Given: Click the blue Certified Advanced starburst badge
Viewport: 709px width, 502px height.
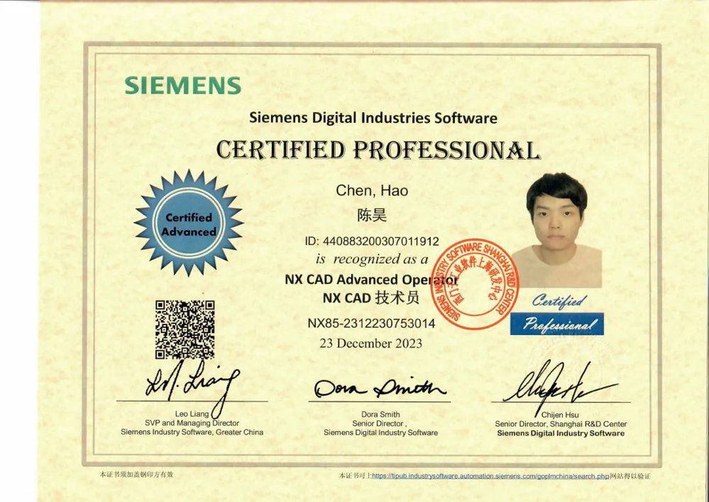Looking at the screenshot, I should click(189, 224).
